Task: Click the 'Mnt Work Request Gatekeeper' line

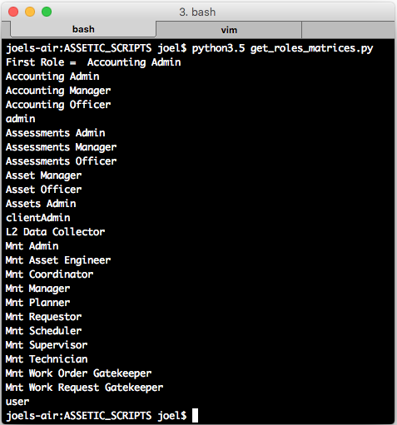Action: pos(84,388)
